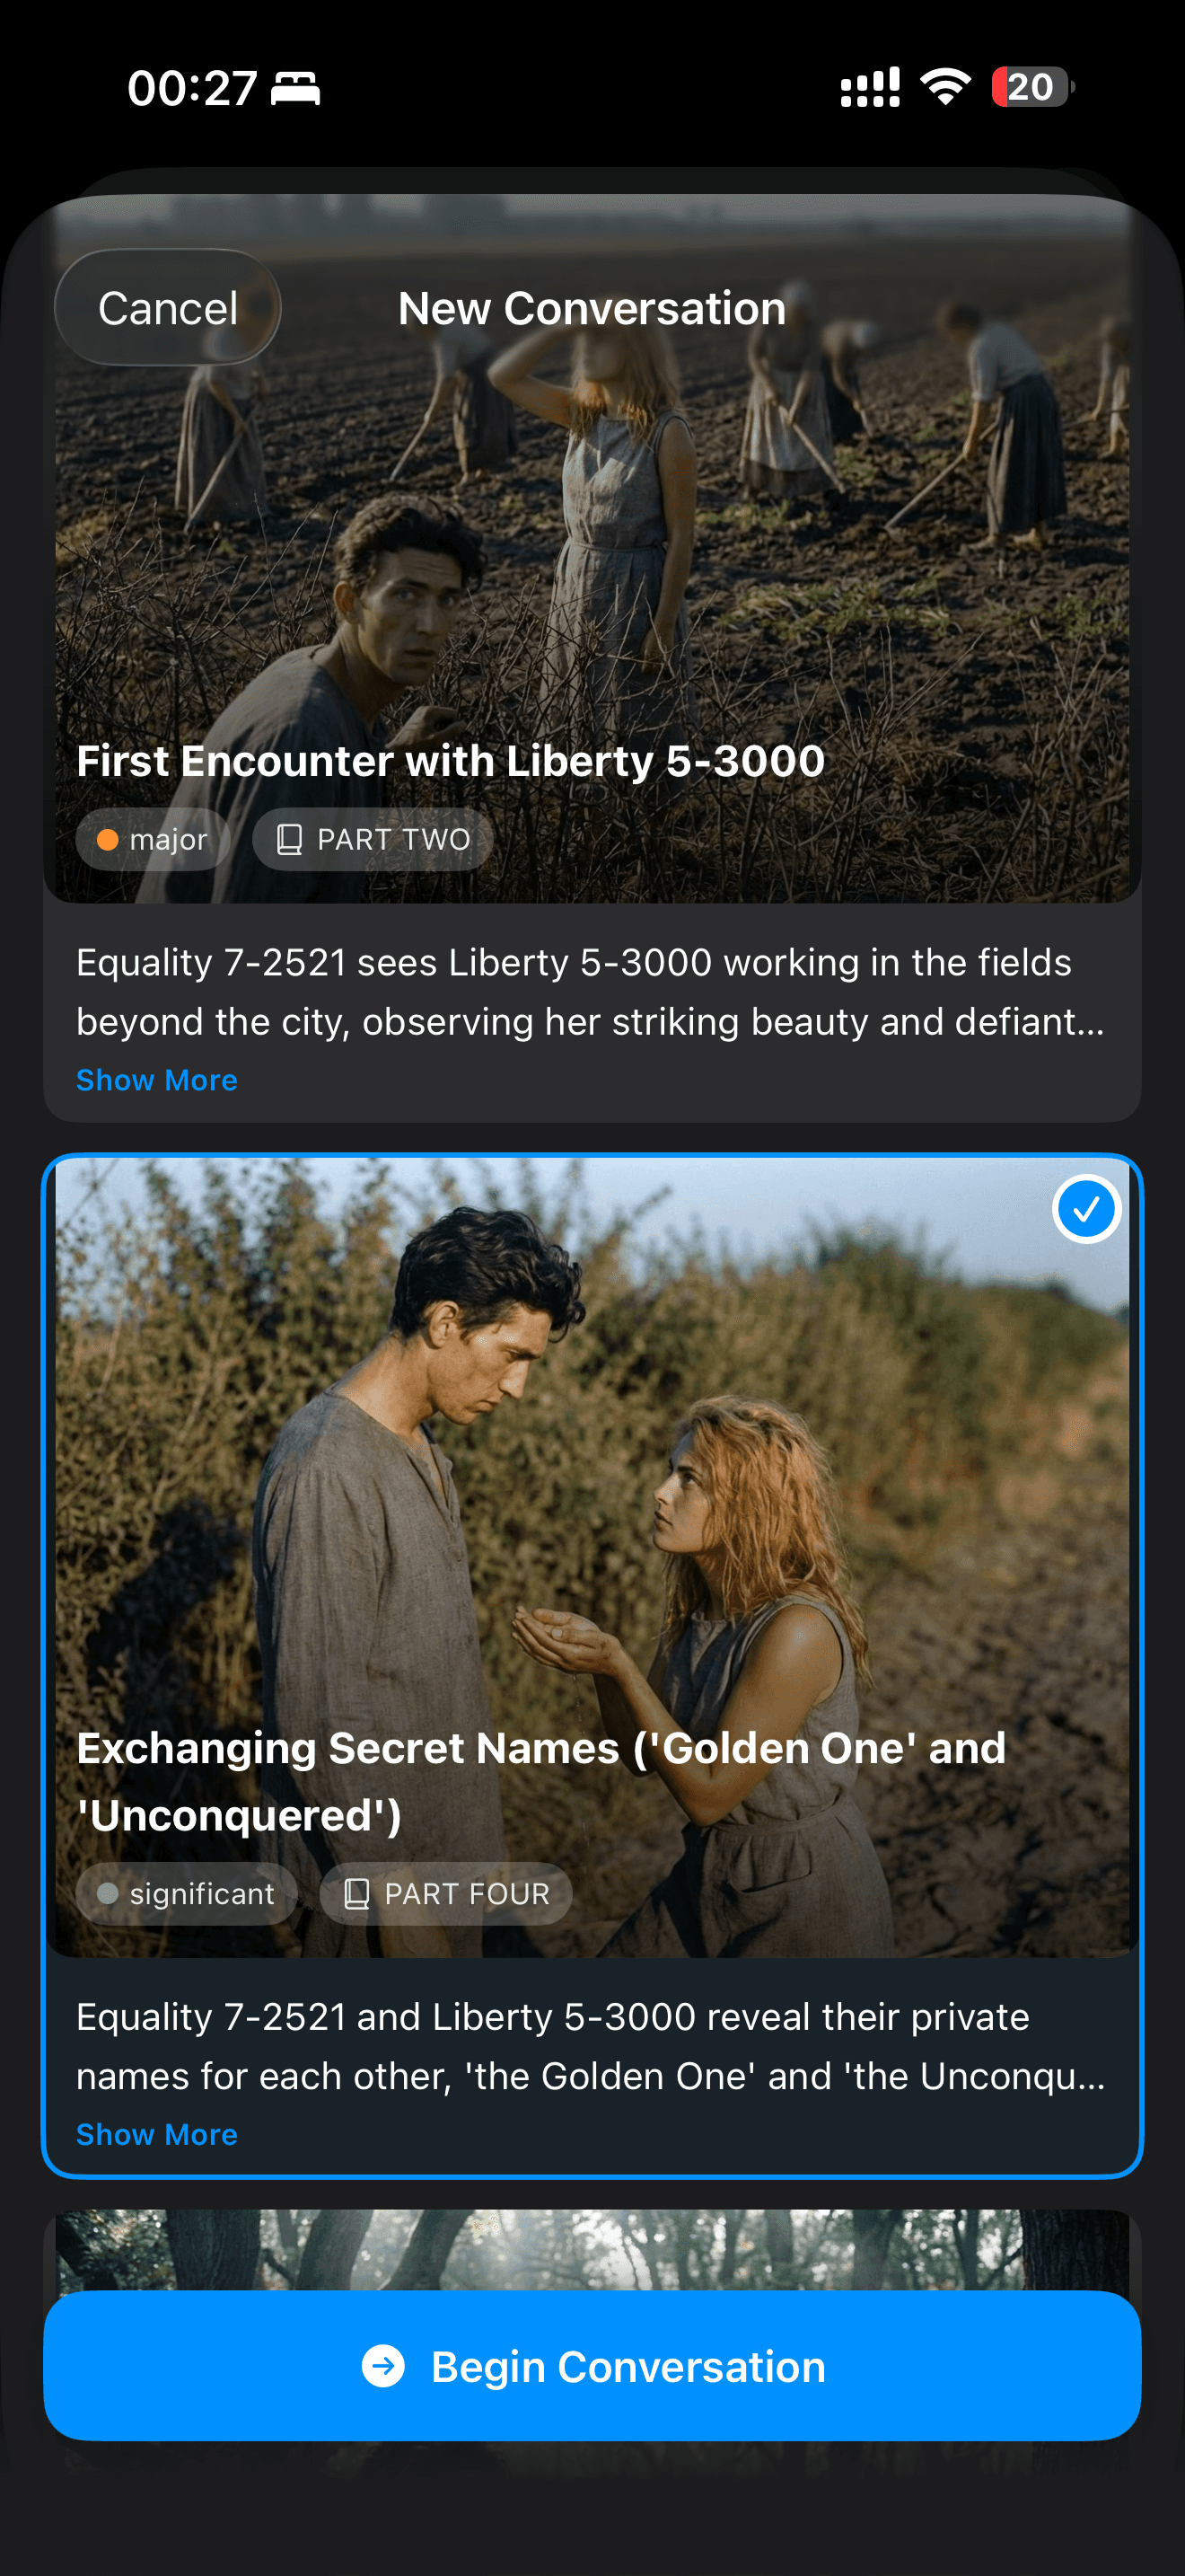The width and height of the screenshot is (1185, 2576).
Task: Click the orange major importance dot
Action: pos(108,840)
